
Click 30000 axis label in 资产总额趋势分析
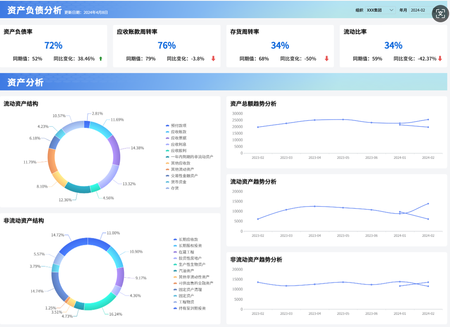237,113
